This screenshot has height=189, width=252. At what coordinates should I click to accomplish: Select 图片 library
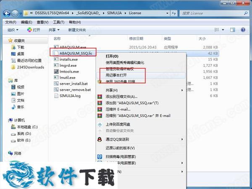click(x=21, y=93)
